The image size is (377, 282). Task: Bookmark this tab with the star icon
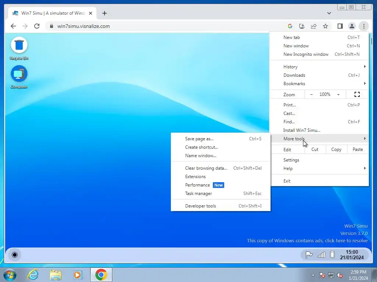point(325,26)
